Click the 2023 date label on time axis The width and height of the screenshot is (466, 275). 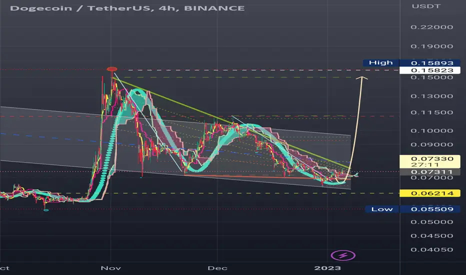click(327, 268)
